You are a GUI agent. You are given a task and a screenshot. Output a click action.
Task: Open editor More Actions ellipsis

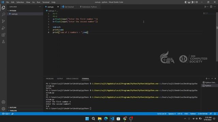pyautogui.click(x=215, y=7)
